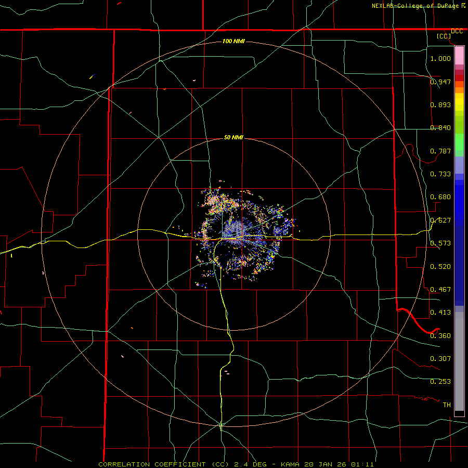Click the CORRELATION COEFFICIENT (CC) caption text

coord(164,464)
